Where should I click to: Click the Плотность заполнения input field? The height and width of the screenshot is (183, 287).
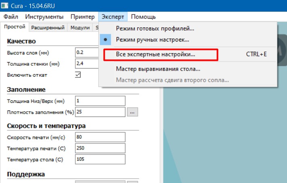coord(100,112)
